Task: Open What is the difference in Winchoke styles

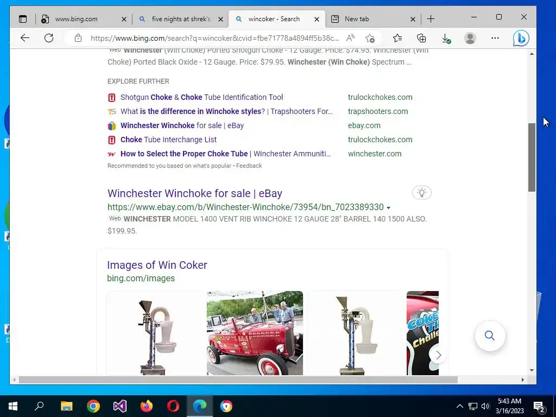Action: point(226,111)
